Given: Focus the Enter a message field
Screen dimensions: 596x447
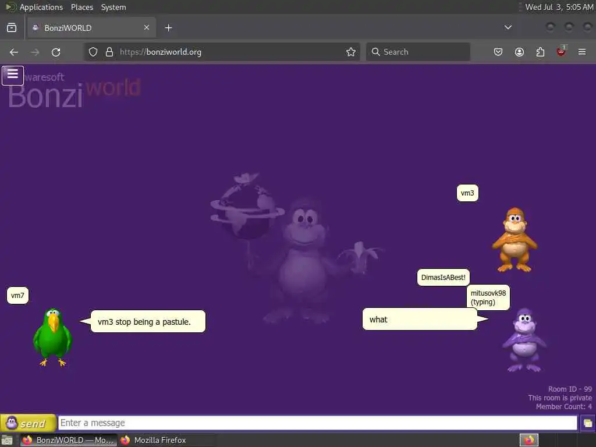Looking at the screenshot, I should pos(318,423).
